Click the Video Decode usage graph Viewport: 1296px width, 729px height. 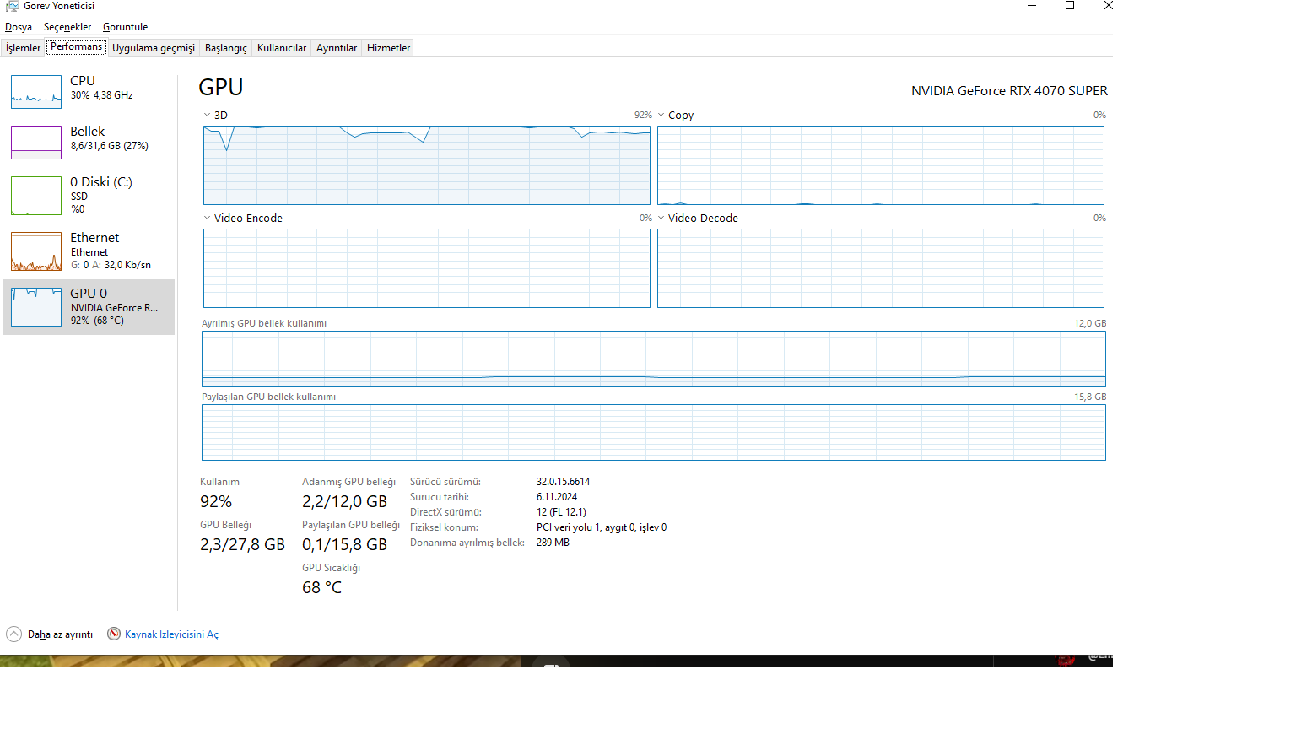(881, 268)
